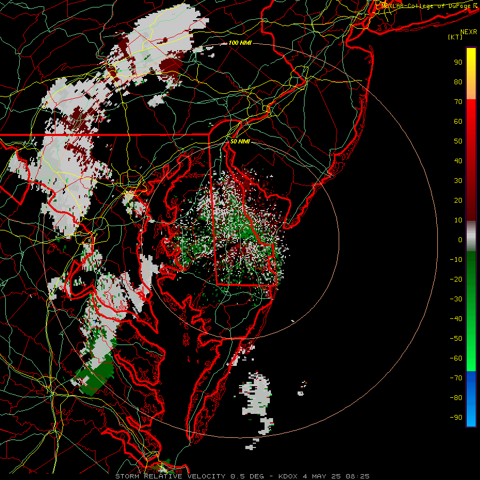The image size is (480, 480).
Task: Click the 'NEXR' label above the scale
Action: (x=469, y=32)
